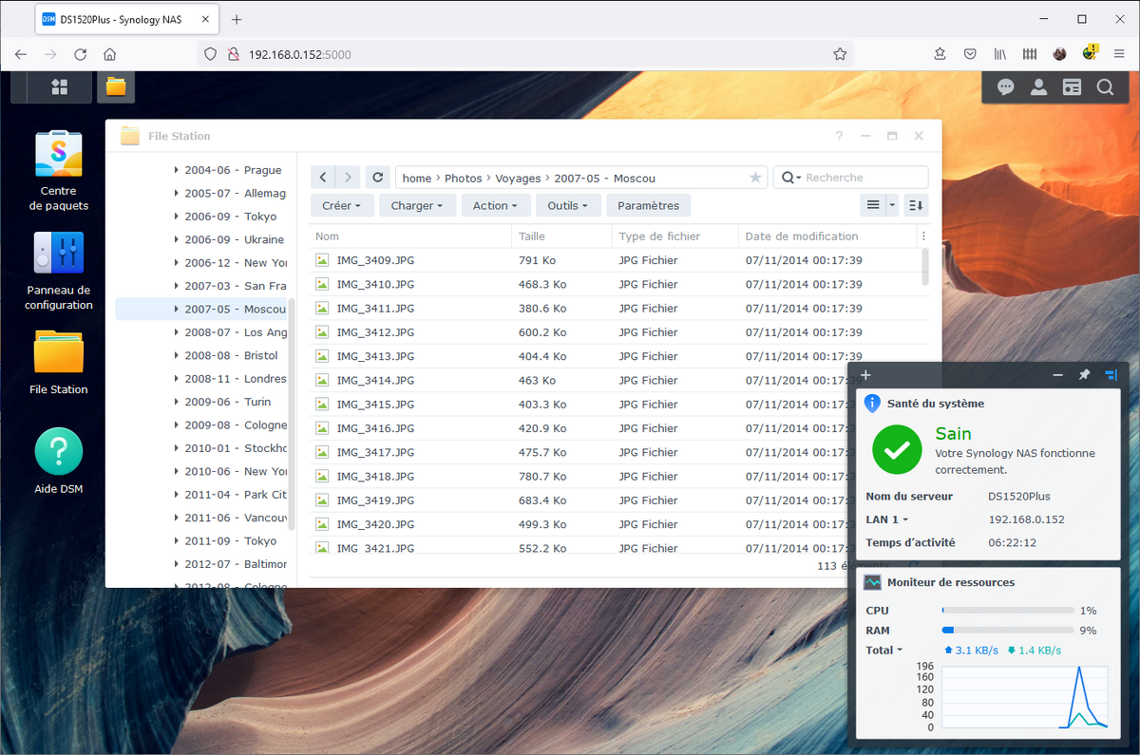Open the Créer dropdown menu
1140x755 pixels.
[x=341, y=205]
